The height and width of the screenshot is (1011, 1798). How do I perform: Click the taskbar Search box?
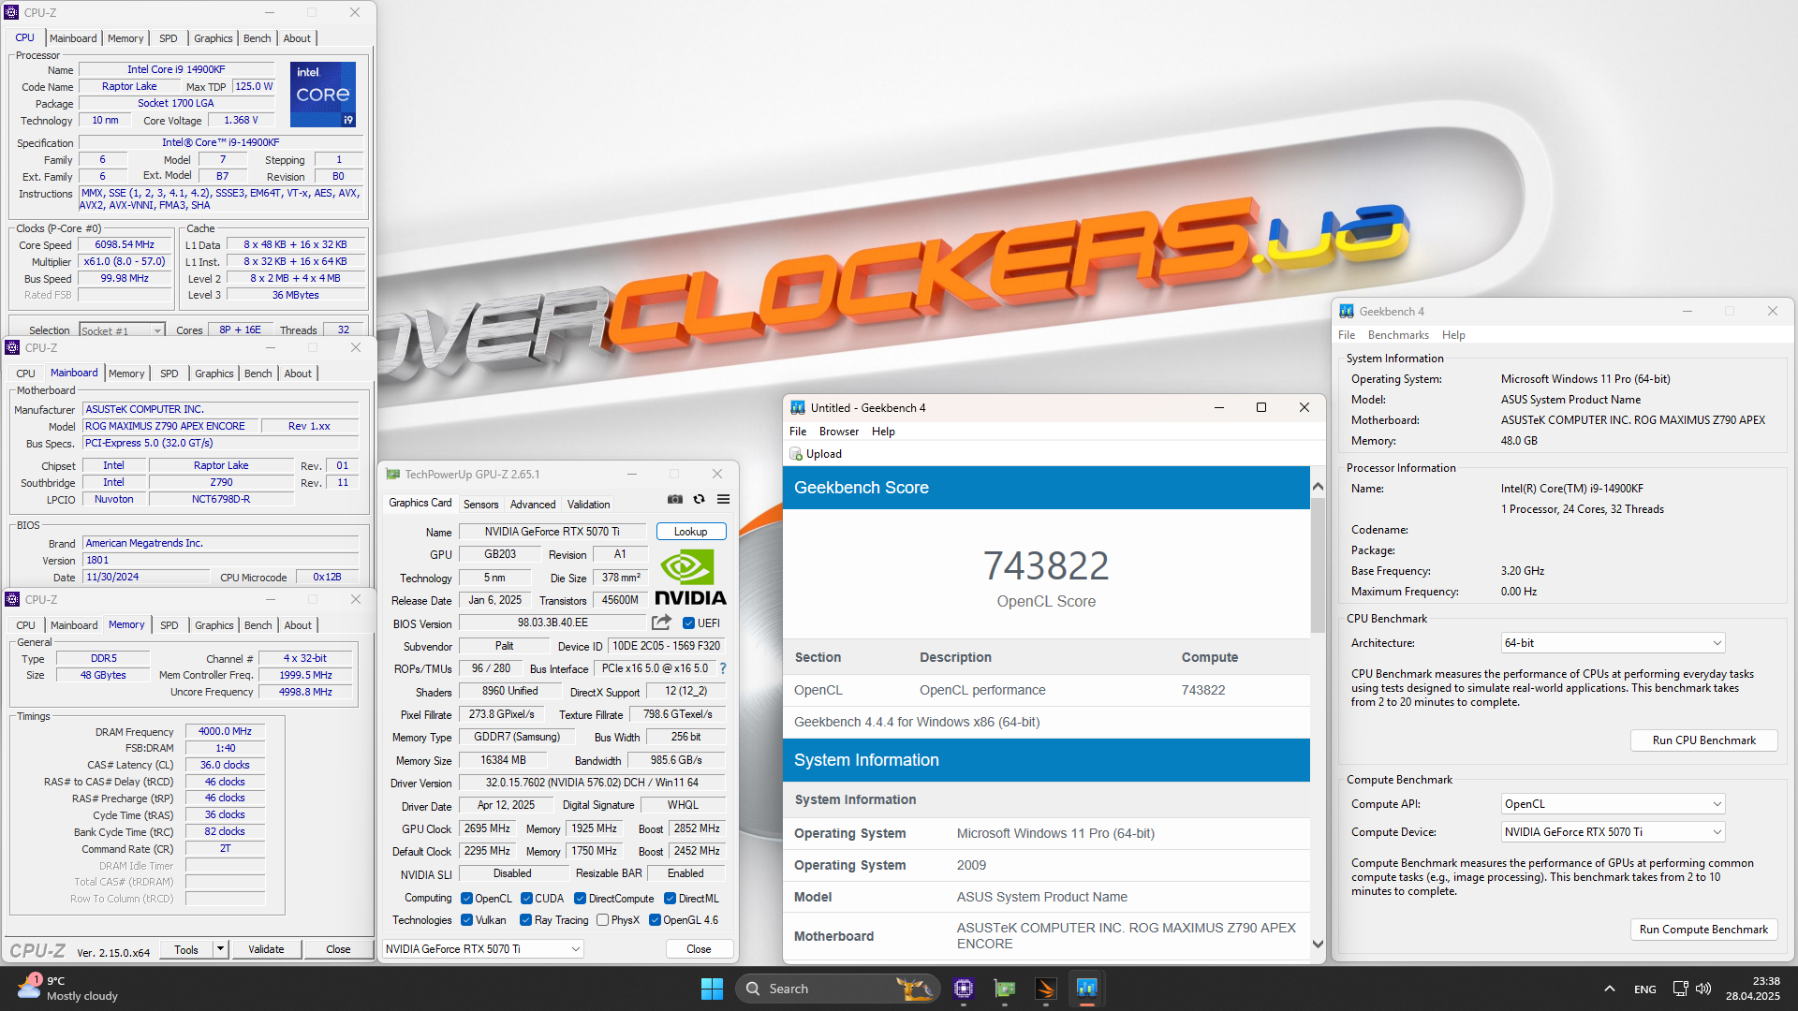click(836, 989)
